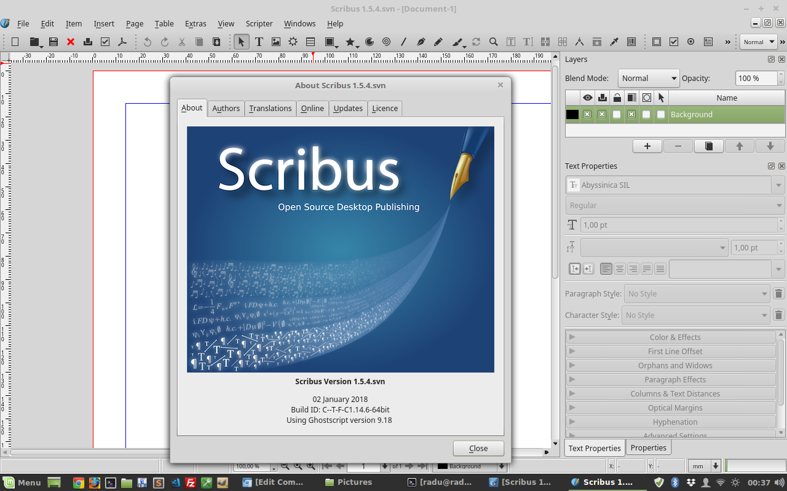Click the red X close document icon
The width and height of the screenshot is (787, 491).
pos(71,42)
